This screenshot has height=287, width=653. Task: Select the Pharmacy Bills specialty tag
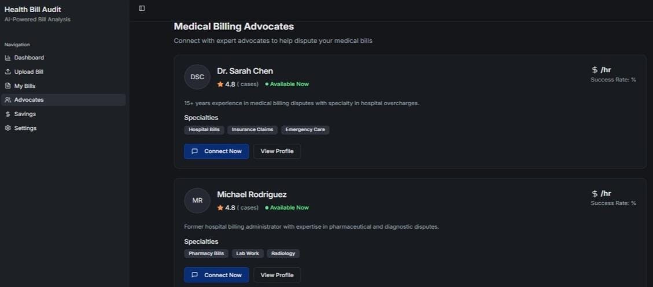(x=206, y=254)
